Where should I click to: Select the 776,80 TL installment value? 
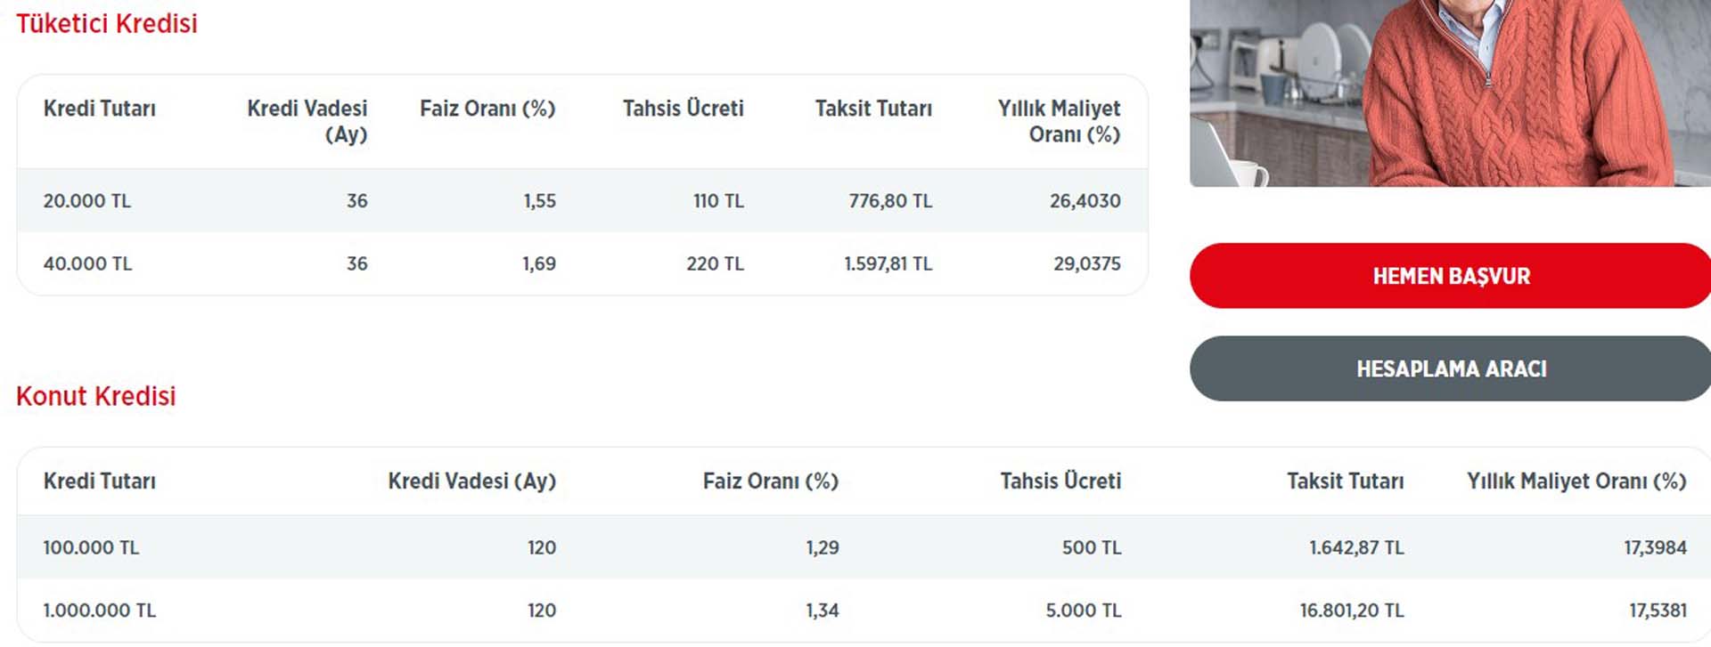891,201
